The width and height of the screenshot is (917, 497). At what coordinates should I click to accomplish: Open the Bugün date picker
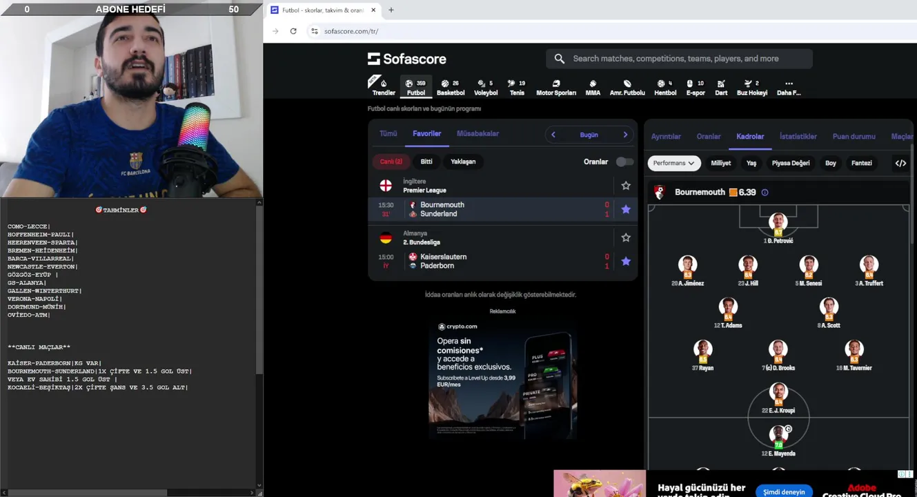(x=589, y=135)
